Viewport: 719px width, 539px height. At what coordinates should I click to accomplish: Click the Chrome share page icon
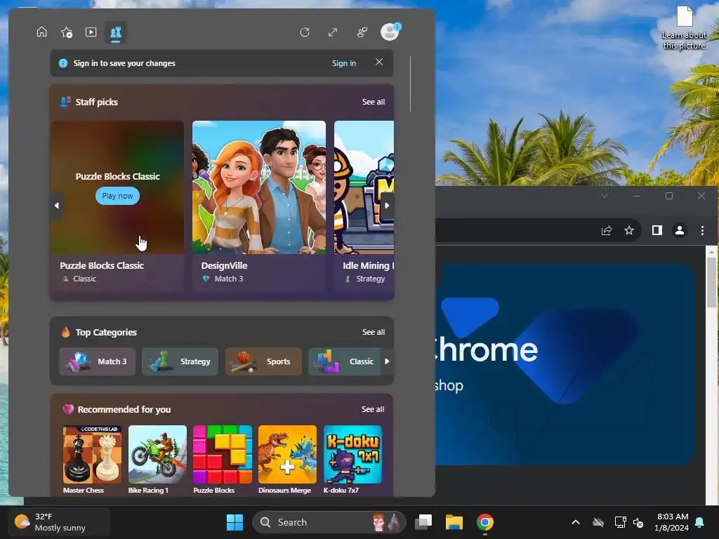tap(606, 230)
